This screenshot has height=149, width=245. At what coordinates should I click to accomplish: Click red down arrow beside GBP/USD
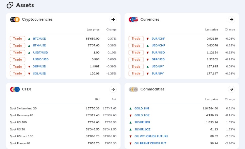(x=147, y=60)
